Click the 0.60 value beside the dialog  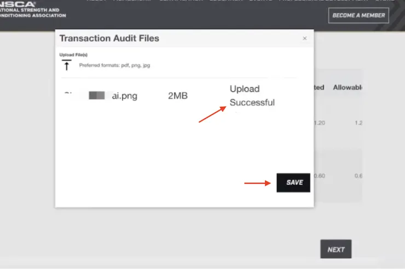pyautogui.click(x=320, y=175)
